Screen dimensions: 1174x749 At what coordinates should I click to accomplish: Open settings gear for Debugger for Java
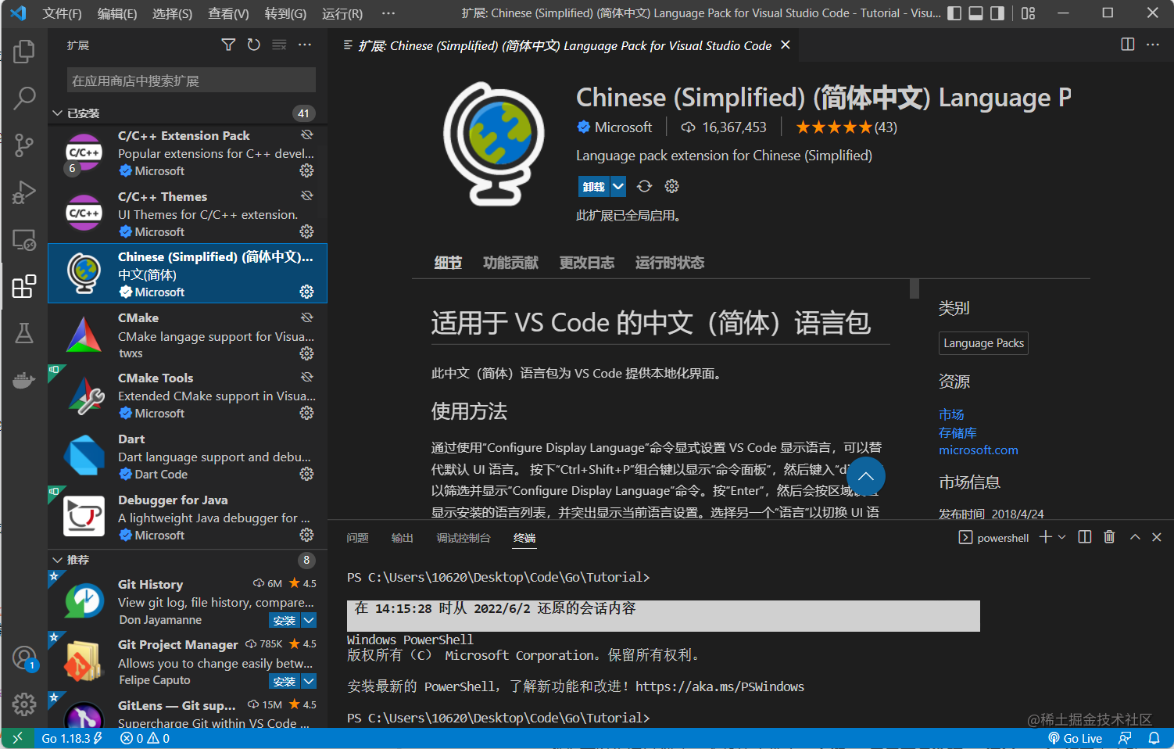pyautogui.click(x=306, y=535)
